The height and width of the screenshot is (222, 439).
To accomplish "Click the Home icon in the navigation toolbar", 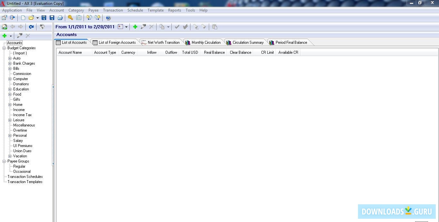I will pos(4,27).
